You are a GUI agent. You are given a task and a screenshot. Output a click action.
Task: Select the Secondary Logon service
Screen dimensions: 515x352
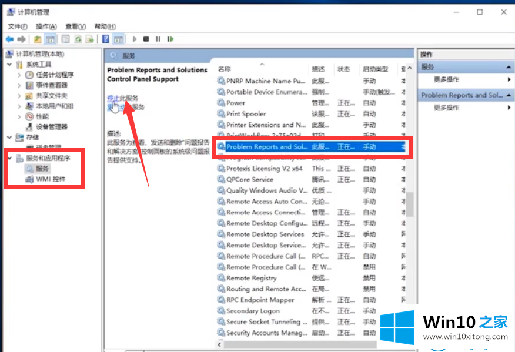point(311,311)
